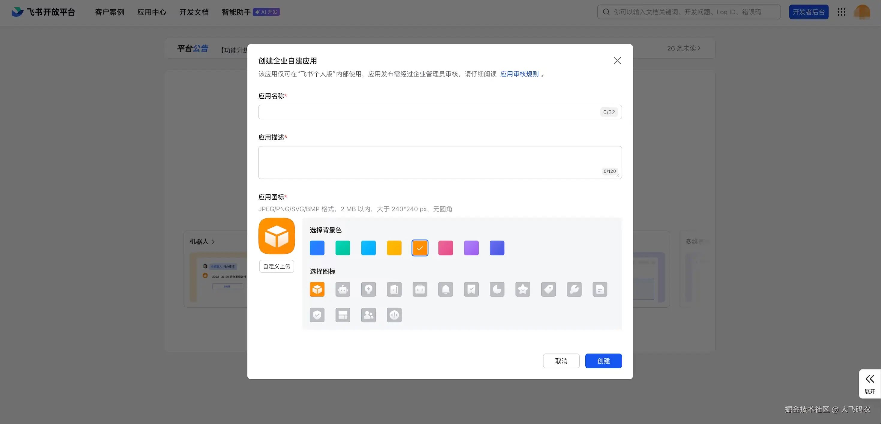Pick the two-people group app icon
Viewport: 881px width, 424px height.
pos(368,315)
